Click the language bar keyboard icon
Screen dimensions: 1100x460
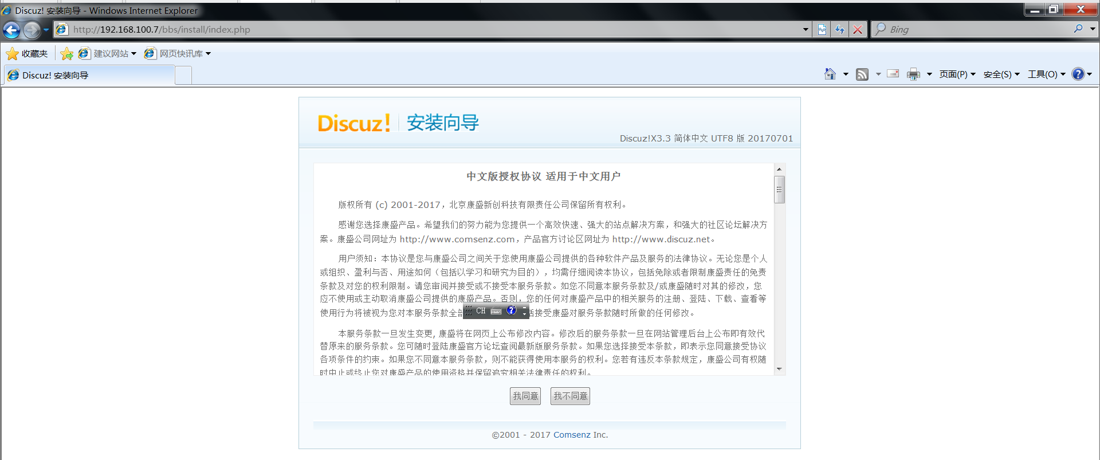pyautogui.click(x=496, y=311)
